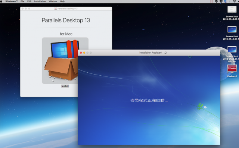Open the Wi-Fi status menu
Image resolution: width=239 pixels, height=148 pixels.
235,1
